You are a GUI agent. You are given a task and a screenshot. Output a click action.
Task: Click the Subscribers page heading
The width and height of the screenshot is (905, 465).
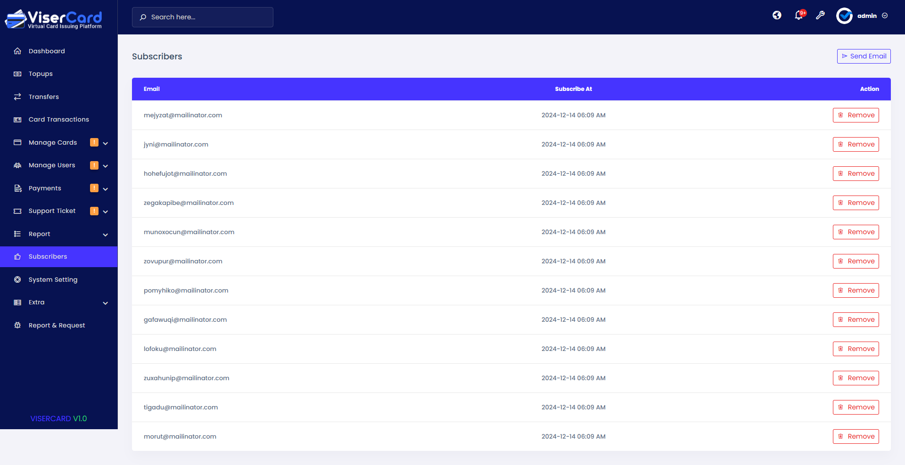(x=157, y=57)
